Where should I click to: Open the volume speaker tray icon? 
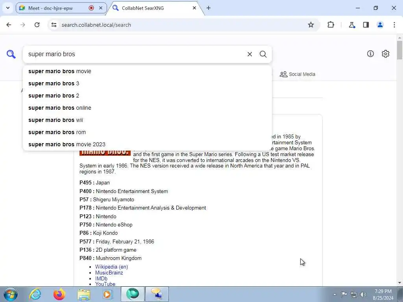click(x=363, y=295)
